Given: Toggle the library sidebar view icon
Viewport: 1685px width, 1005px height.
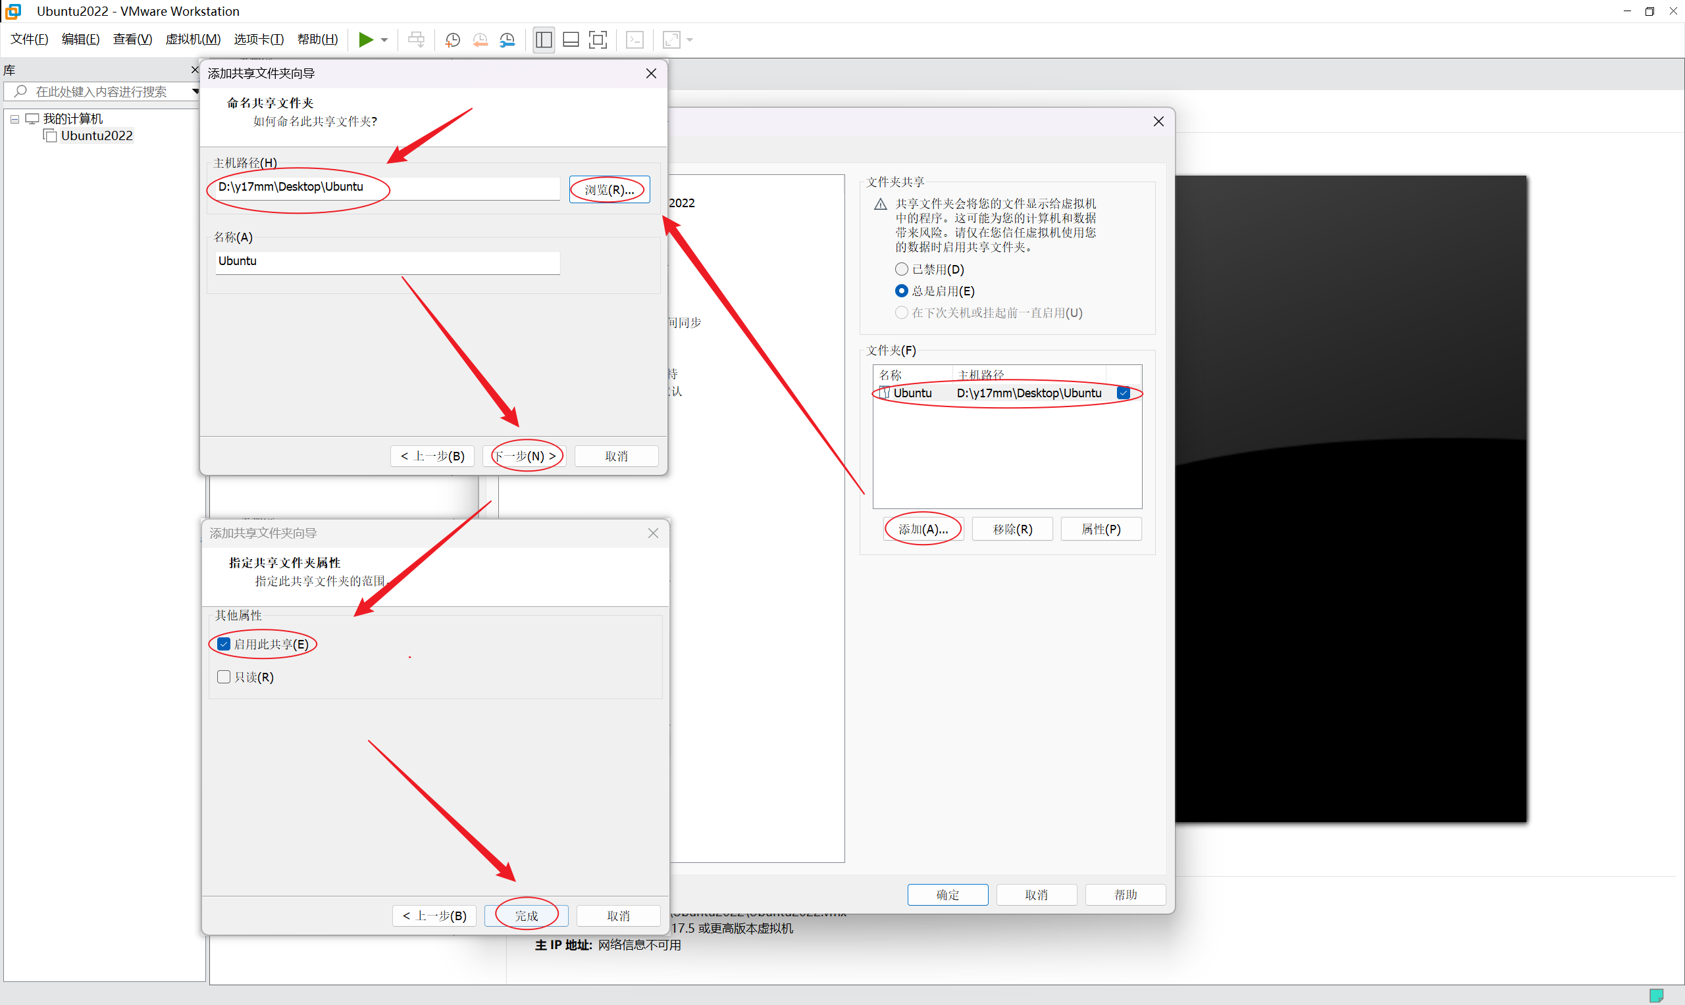Looking at the screenshot, I should tap(544, 39).
